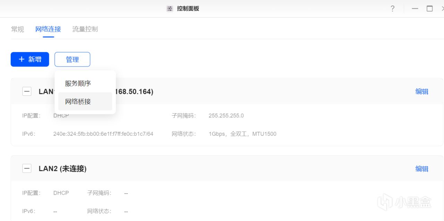Select the IPv6 address 240e:324:5fb:bb00 value

click(x=103, y=134)
